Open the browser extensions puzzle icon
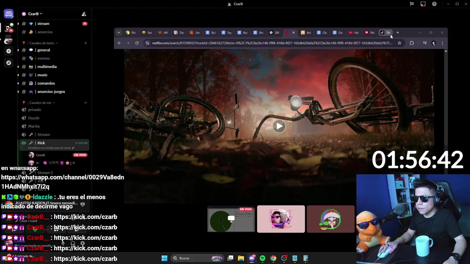470x264 pixels. (412, 43)
